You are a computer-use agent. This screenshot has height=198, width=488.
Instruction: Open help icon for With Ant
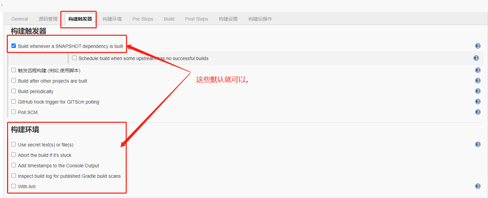click(x=478, y=186)
